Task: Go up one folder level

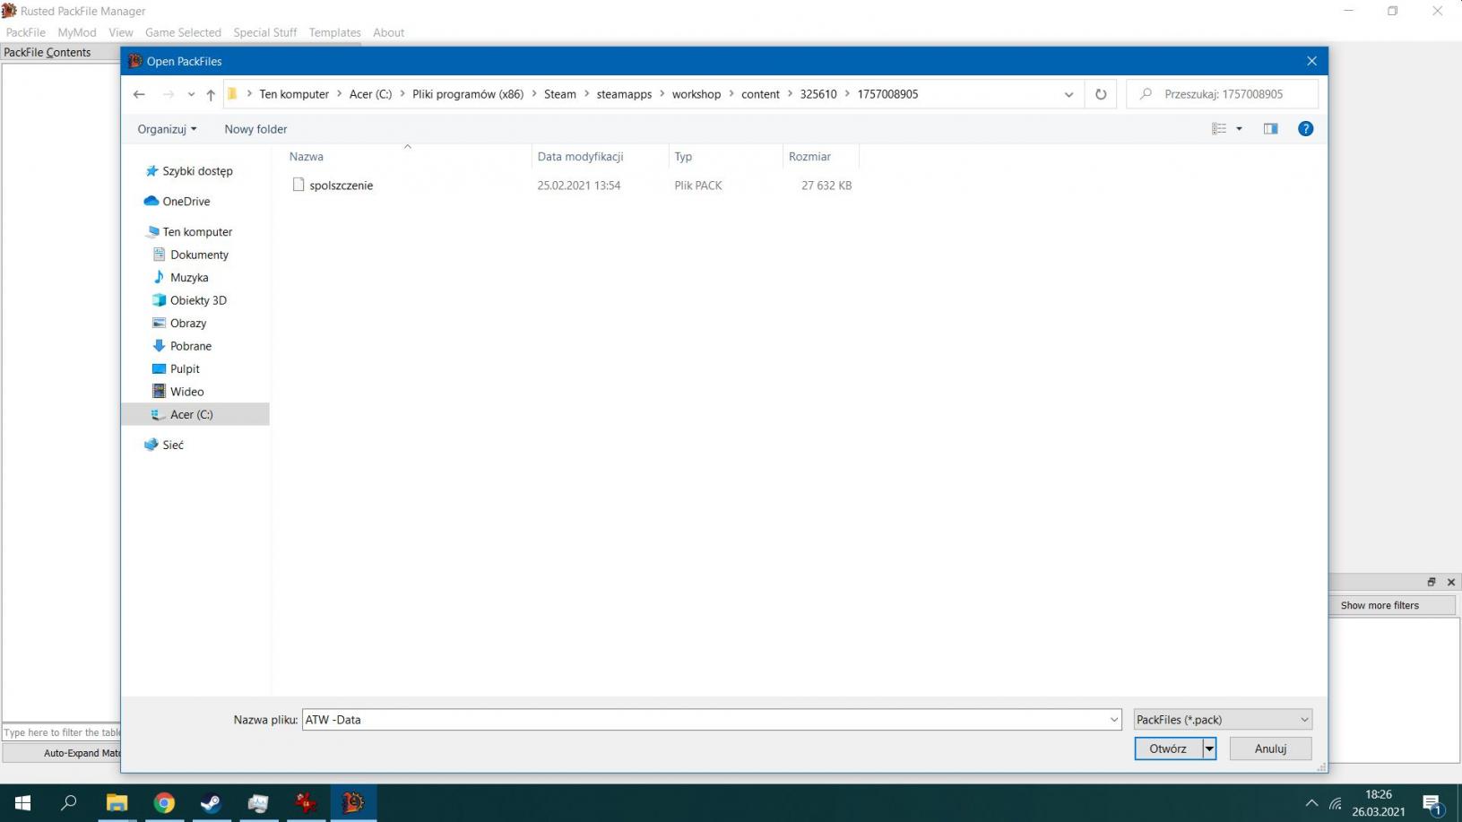Action: pos(211,94)
